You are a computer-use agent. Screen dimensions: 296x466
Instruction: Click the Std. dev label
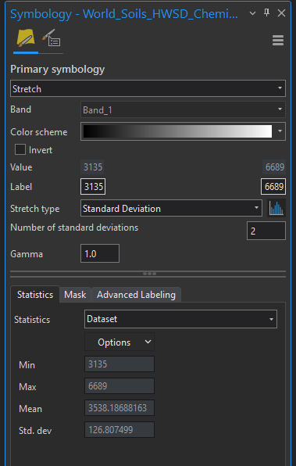point(35,431)
